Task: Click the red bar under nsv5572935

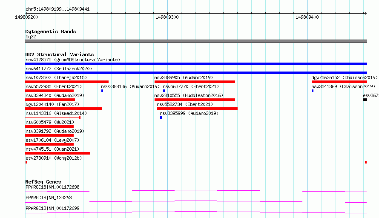Action: click(x=49, y=91)
